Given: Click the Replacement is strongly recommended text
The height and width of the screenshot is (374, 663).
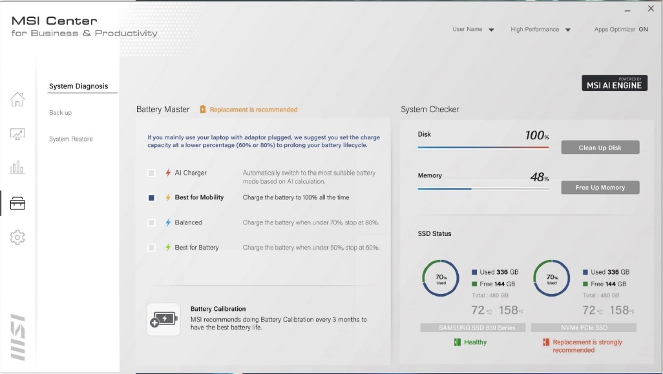Looking at the screenshot, I should pyautogui.click(x=587, y=346).
